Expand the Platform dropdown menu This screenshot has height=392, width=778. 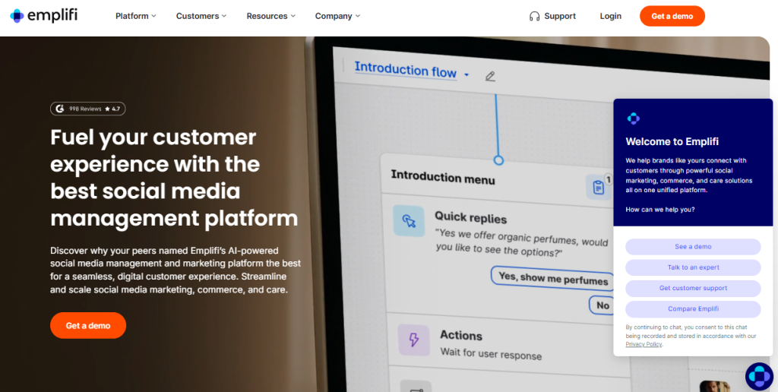click(135, 16)
